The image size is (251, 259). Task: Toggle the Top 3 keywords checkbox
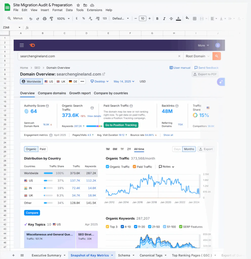pos(107,227)
